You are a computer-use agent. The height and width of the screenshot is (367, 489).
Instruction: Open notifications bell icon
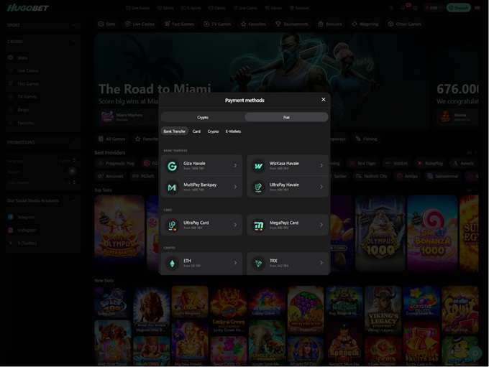click(x=403, y=8)
